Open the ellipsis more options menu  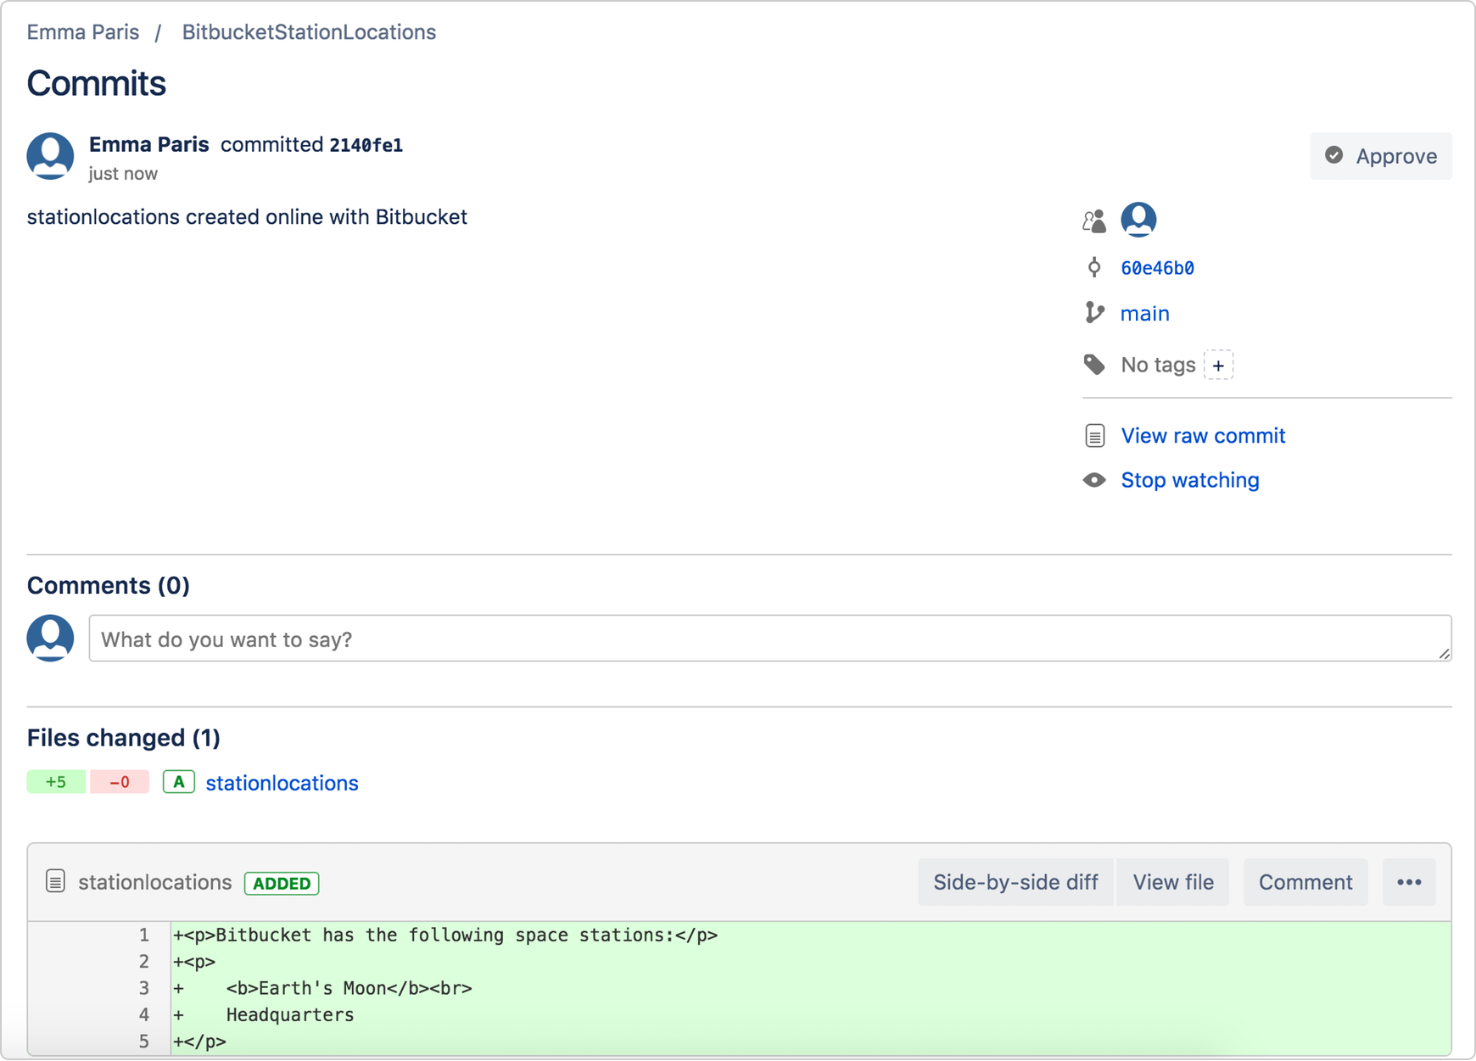point(1410,882)
